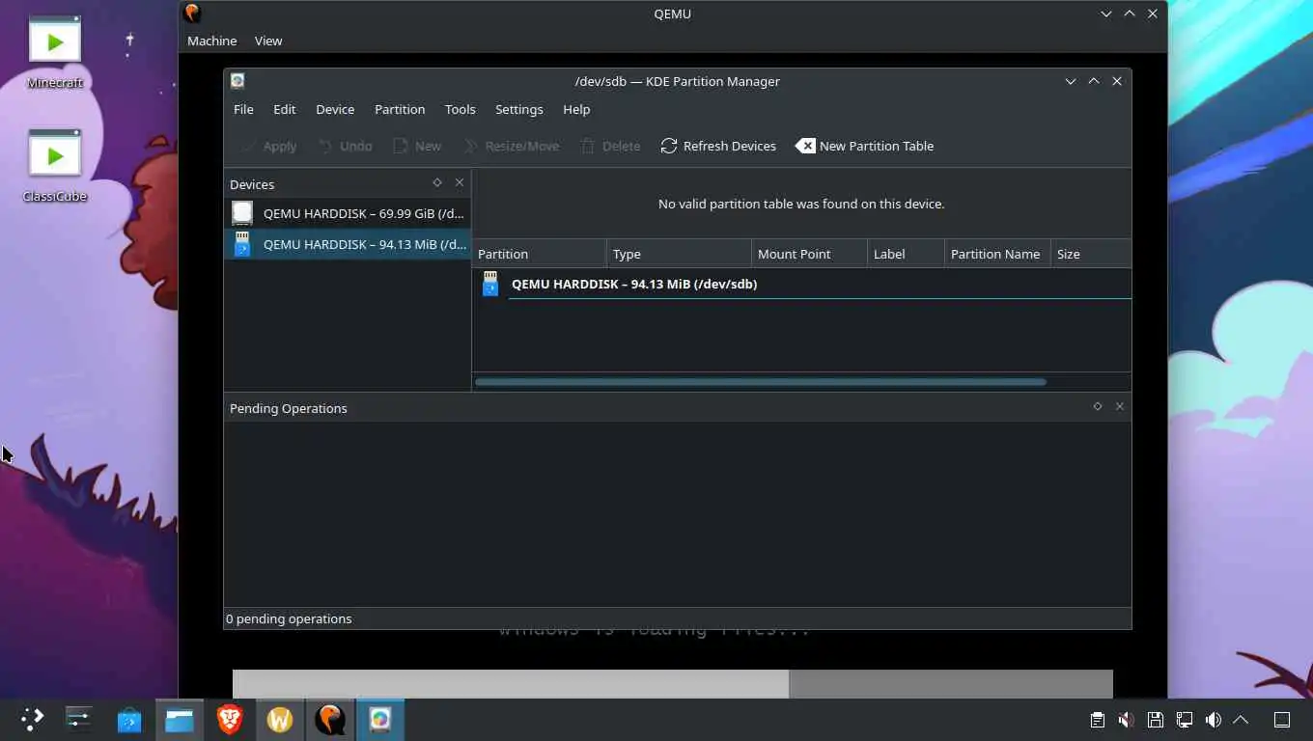Click 'No valid partition table' message
The height and width of the screenshot is (741, 1313).
801,204
